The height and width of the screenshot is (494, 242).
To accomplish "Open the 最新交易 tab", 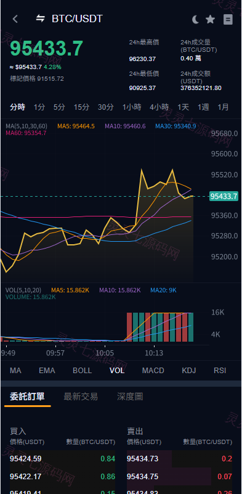I will tap(81, 397).
